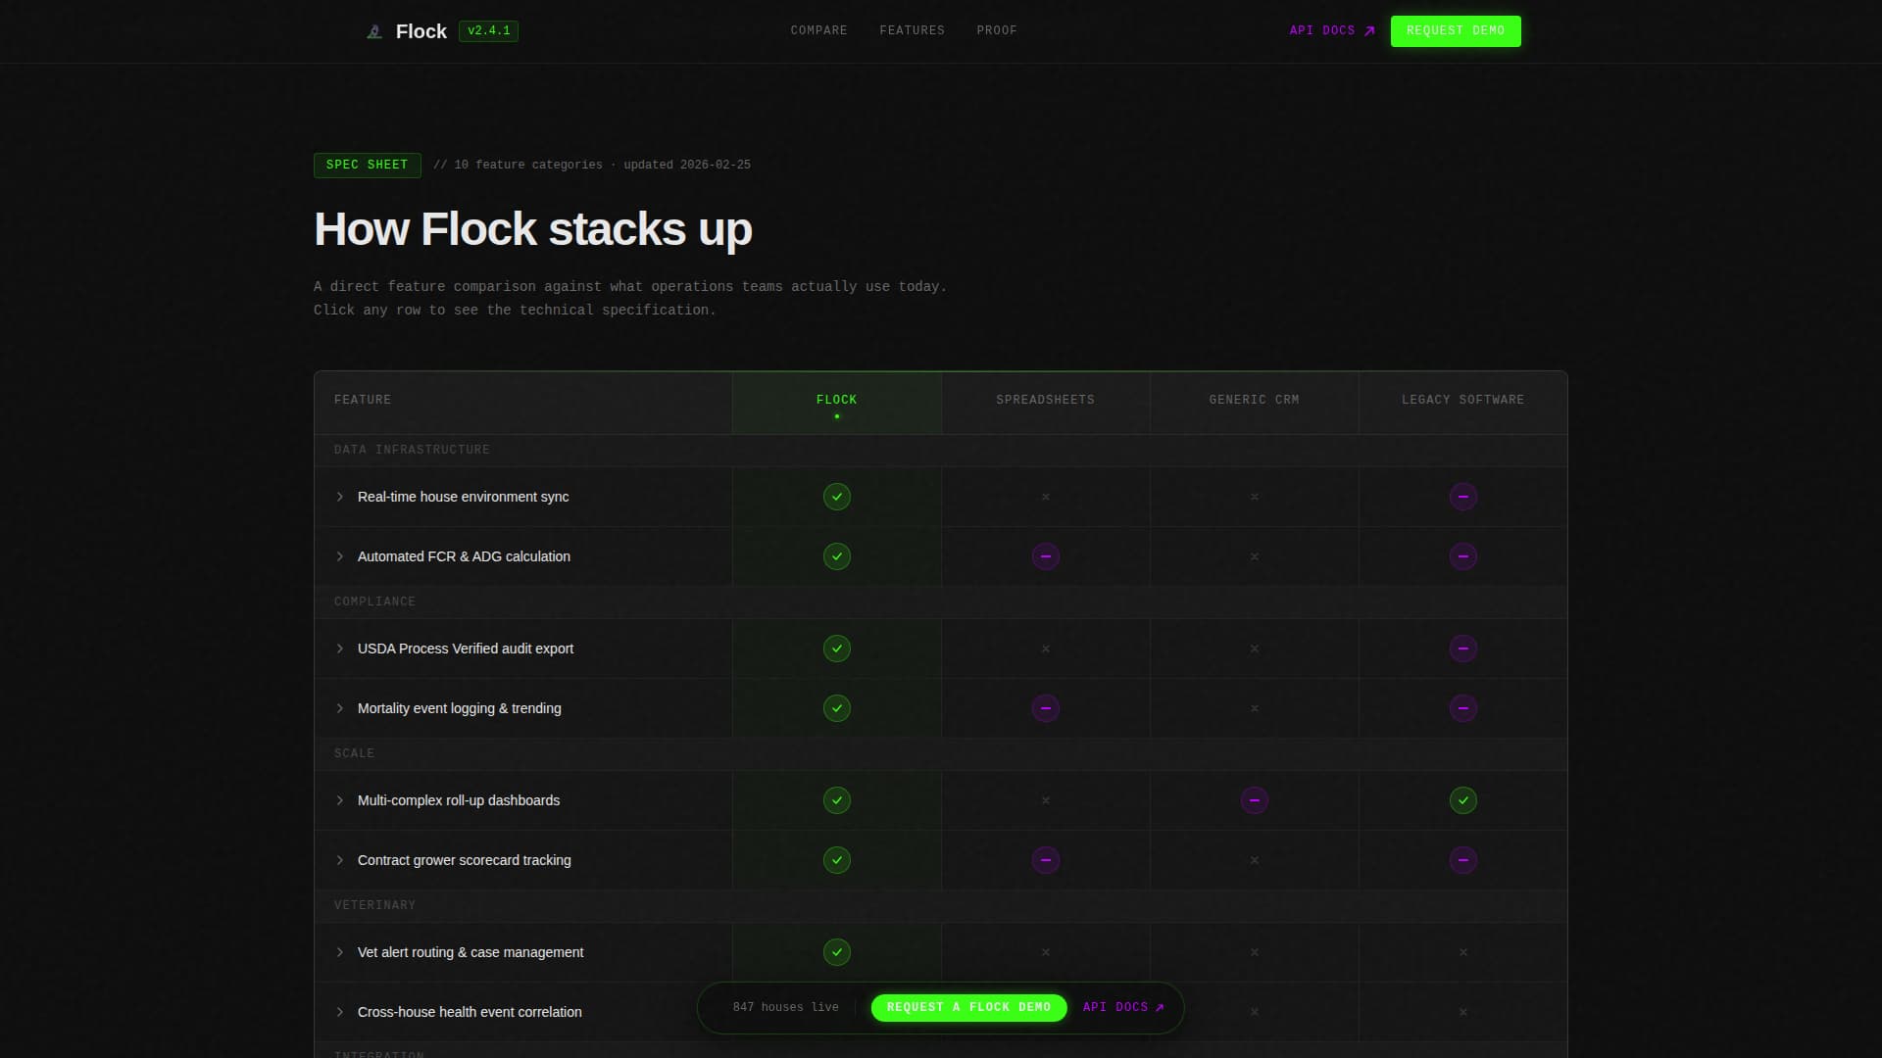1882x1058 pixels.
Task: Click the Scale category label
Action: tap(354, 753)
